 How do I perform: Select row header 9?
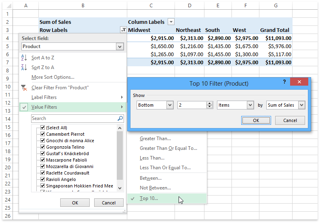pos(8,78)
